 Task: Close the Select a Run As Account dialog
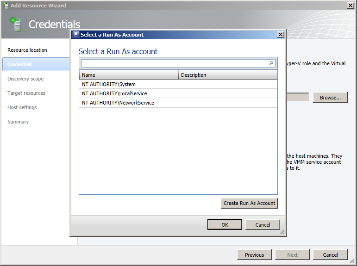pyautogui.click(x=280, y=35)
